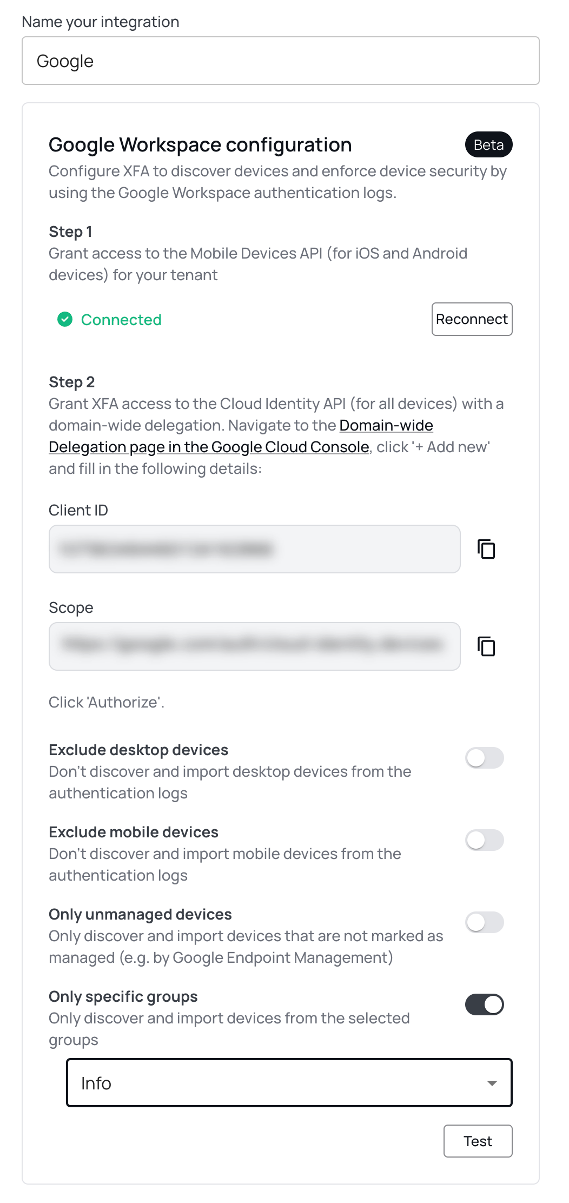
Task: Click the Step 2 heading
Action: [72, 382]
